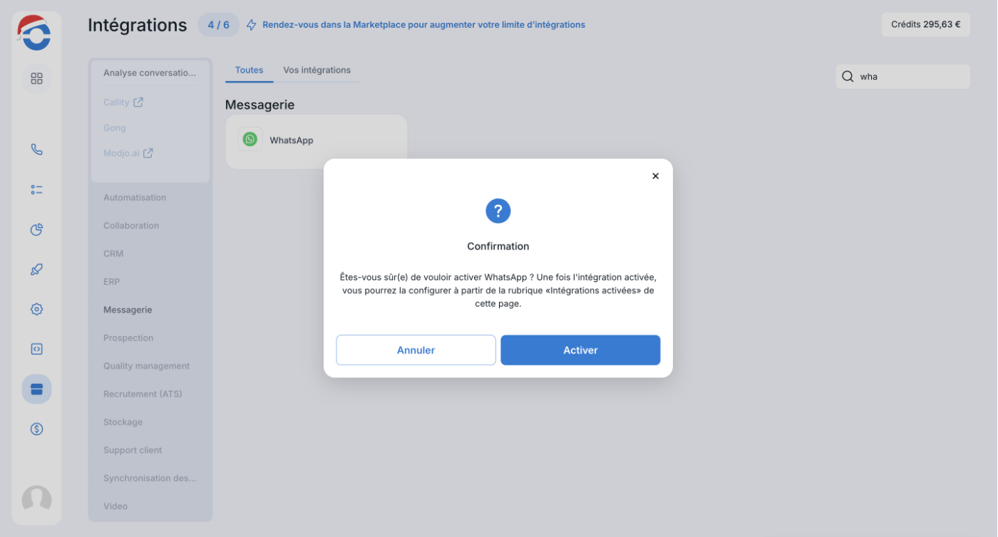Click the code brackets developer icon
This screenshot has height=537, width=998.
click(36, 349)
